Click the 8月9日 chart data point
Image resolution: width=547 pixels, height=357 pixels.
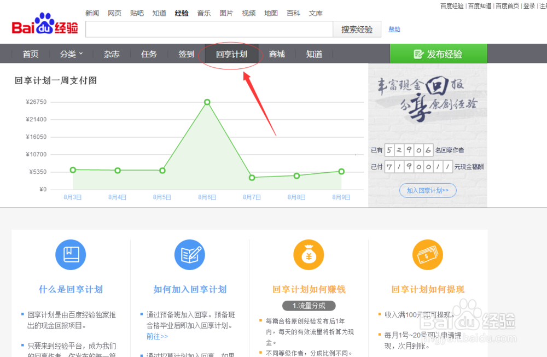coord(341,172)
